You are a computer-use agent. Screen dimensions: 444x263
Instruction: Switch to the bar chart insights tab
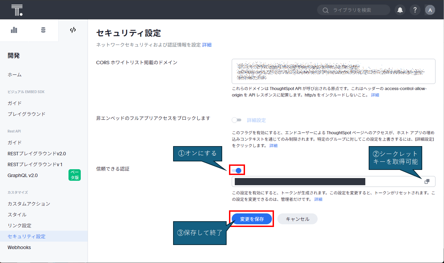[14, 30]
